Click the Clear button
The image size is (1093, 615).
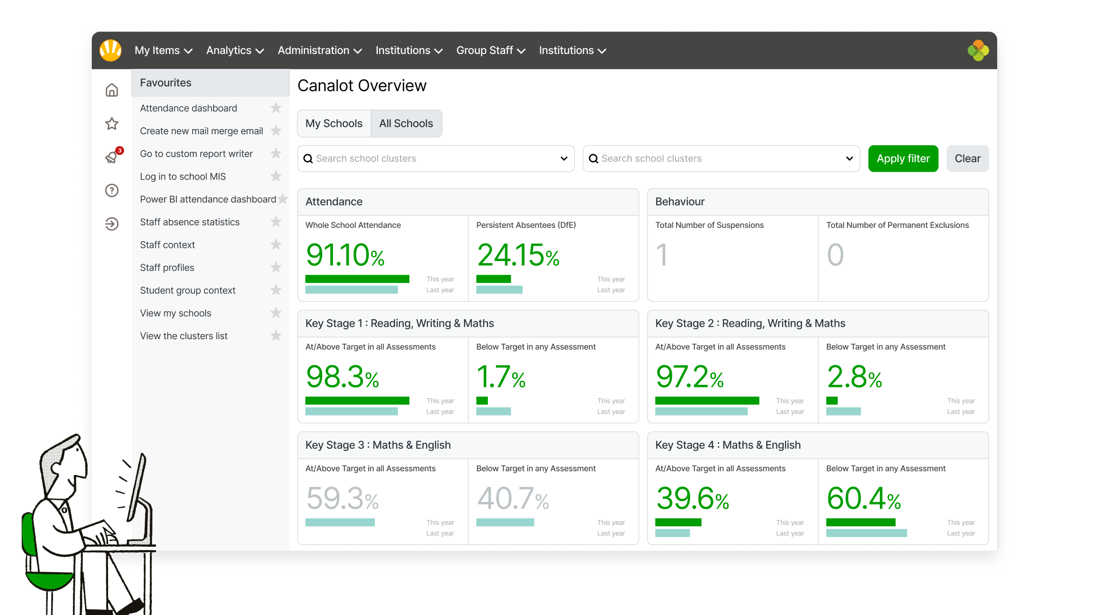[967, 159]
